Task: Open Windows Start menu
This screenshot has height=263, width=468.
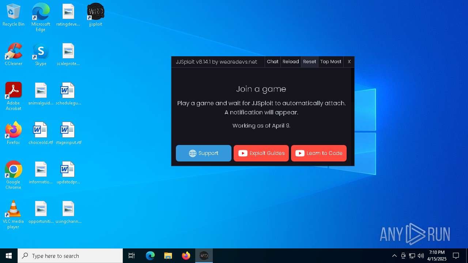Action: [x=9, y=256]
